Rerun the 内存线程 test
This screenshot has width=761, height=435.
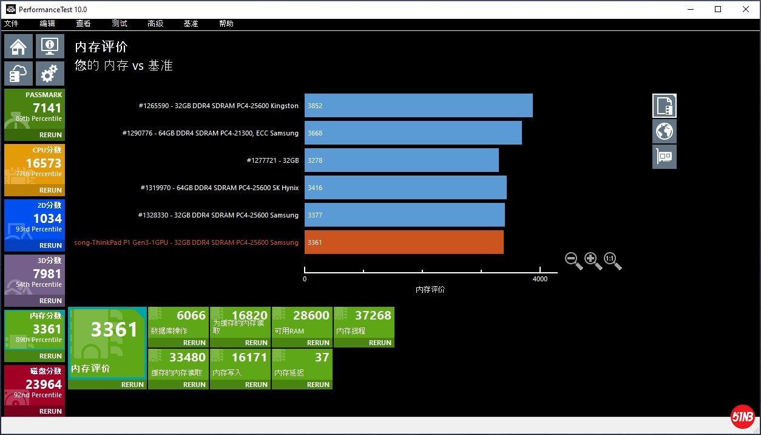point(380,343)
